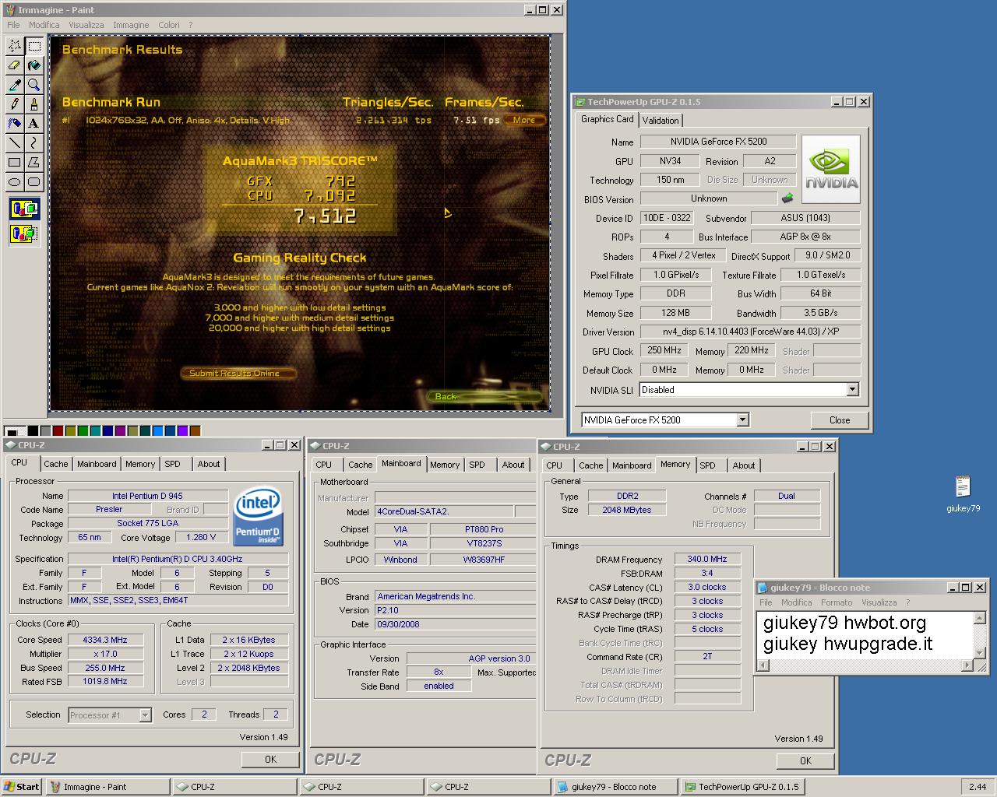This screenshot has height=797, width=997.
Task: Open the giukey79 desktop text file icon
Action: pos(963,494)
